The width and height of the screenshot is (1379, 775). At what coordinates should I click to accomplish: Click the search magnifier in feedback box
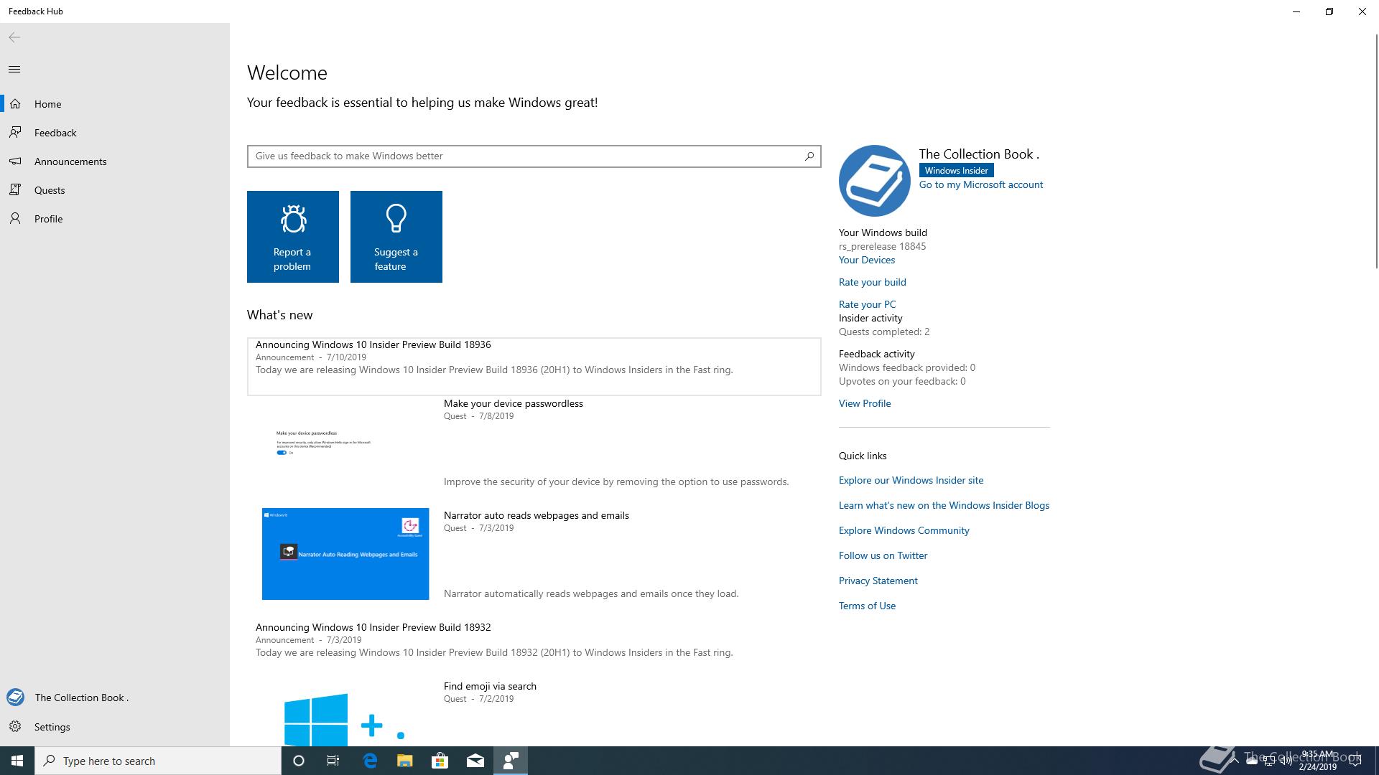click(x=809, y=156)
